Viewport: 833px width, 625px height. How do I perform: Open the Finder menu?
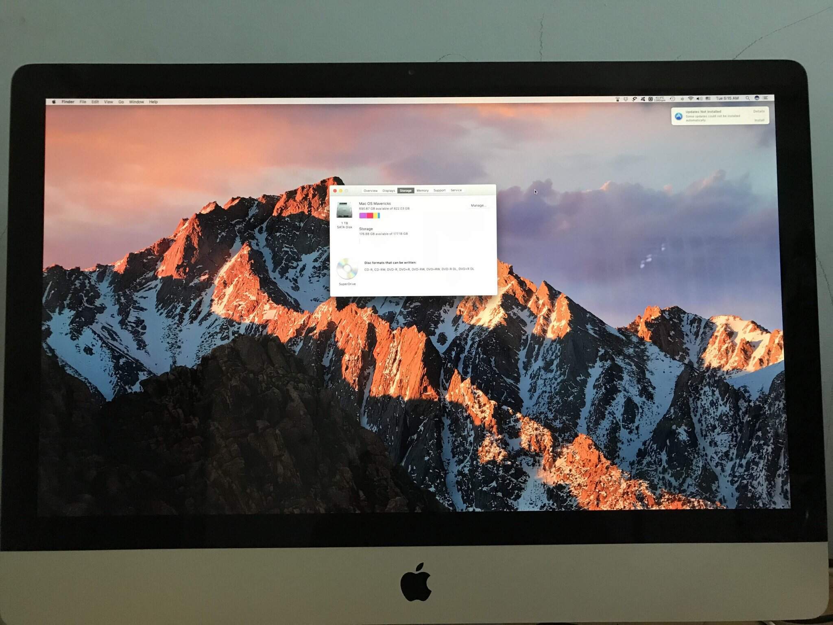[68, 102]
